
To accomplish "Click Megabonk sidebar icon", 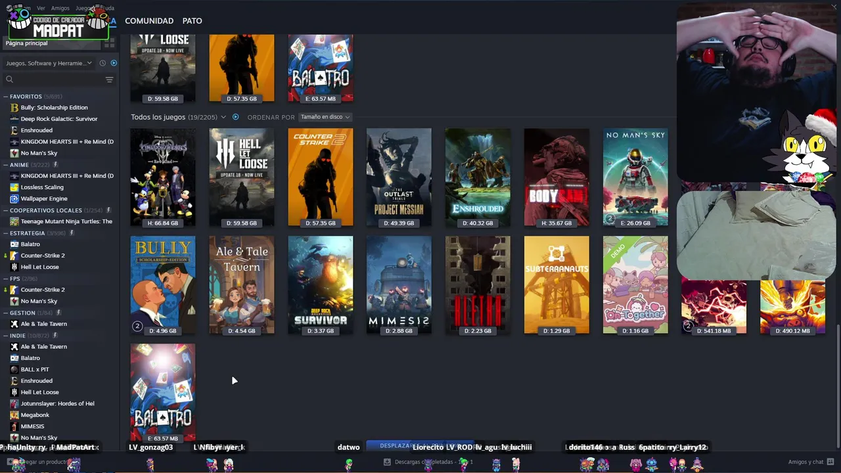I will [x=14, y=415].
